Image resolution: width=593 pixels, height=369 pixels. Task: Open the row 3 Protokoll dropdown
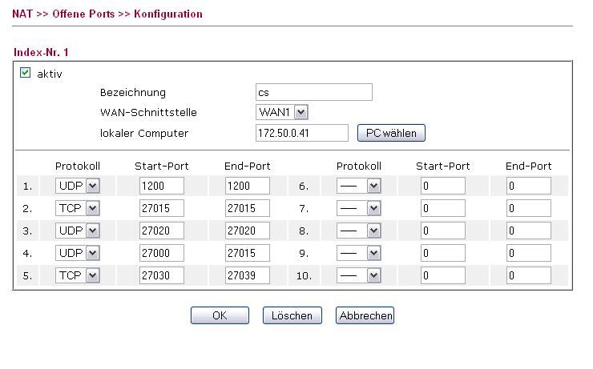click(x=78, y=231)
